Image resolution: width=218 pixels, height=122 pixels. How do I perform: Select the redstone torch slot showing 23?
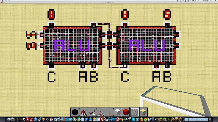point(101,112)
